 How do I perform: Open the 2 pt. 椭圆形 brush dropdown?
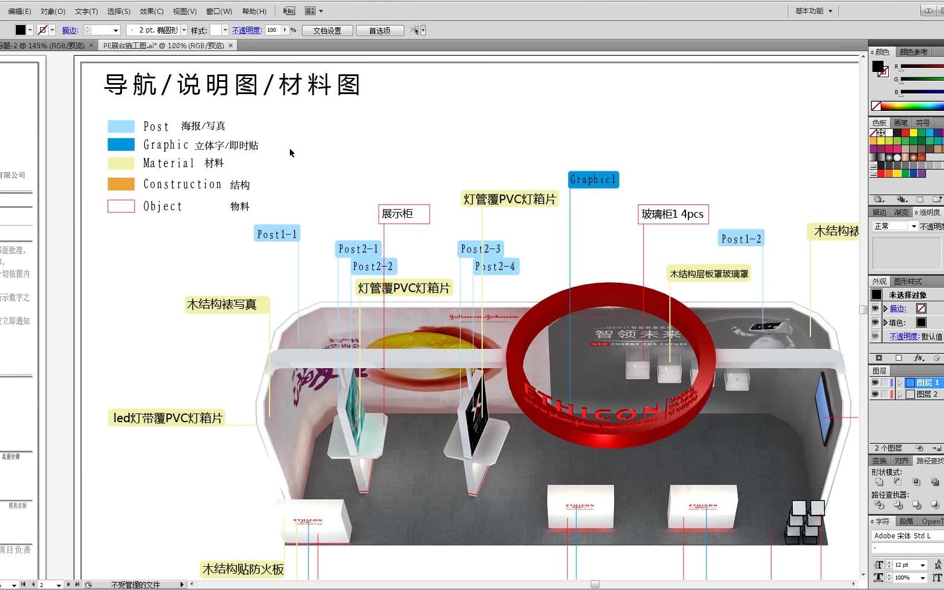pyautogui.click(x=184, y=30)
